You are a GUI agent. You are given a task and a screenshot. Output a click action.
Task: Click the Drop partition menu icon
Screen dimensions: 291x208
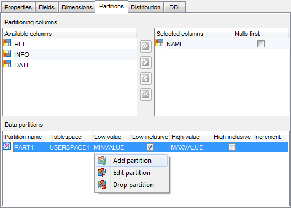[102, 185]
